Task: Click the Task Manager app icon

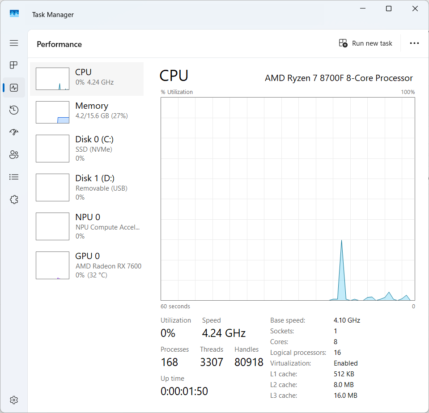Action: (x=14, y=14)
